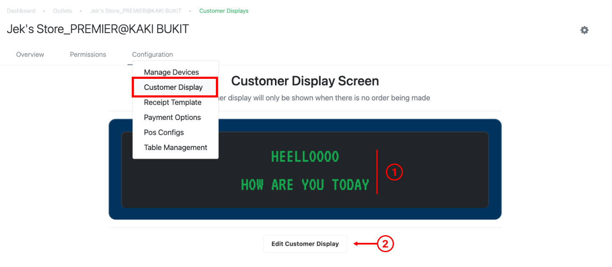This screenshot has width=612, height=267.
Task: Click the Customer Displays breadcrumb
Action: pos(224,11)
